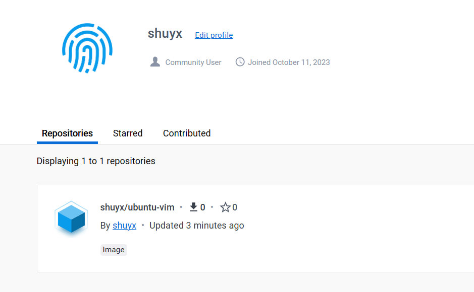Open the Edit profile link
This screenshot has height=292, width=474.
[x=214, y=35]
